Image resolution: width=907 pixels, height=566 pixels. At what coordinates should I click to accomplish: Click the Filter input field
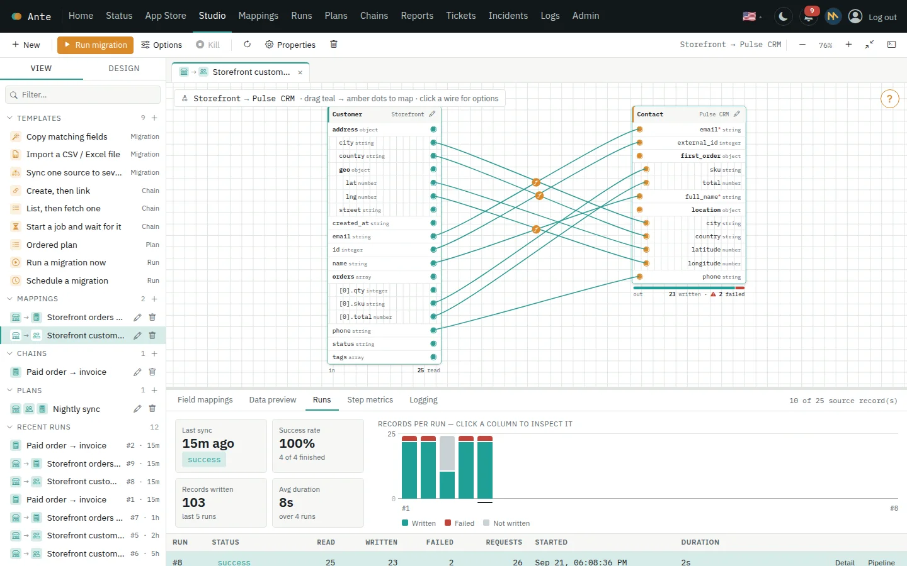pos(83,94)
